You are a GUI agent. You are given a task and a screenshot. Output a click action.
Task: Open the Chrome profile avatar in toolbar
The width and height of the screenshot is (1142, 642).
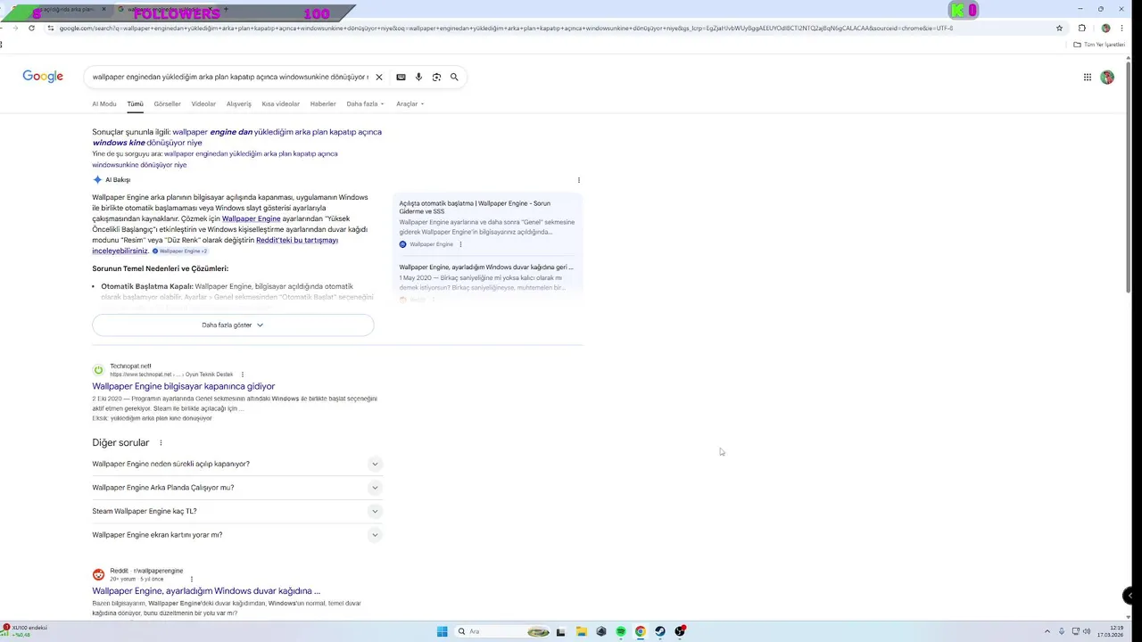pyautogui.click(x=1105, y=28)
